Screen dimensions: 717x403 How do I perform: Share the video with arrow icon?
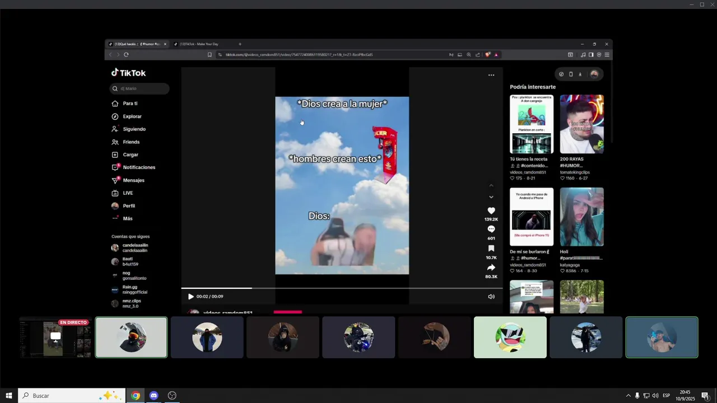(x=491, y=268)
